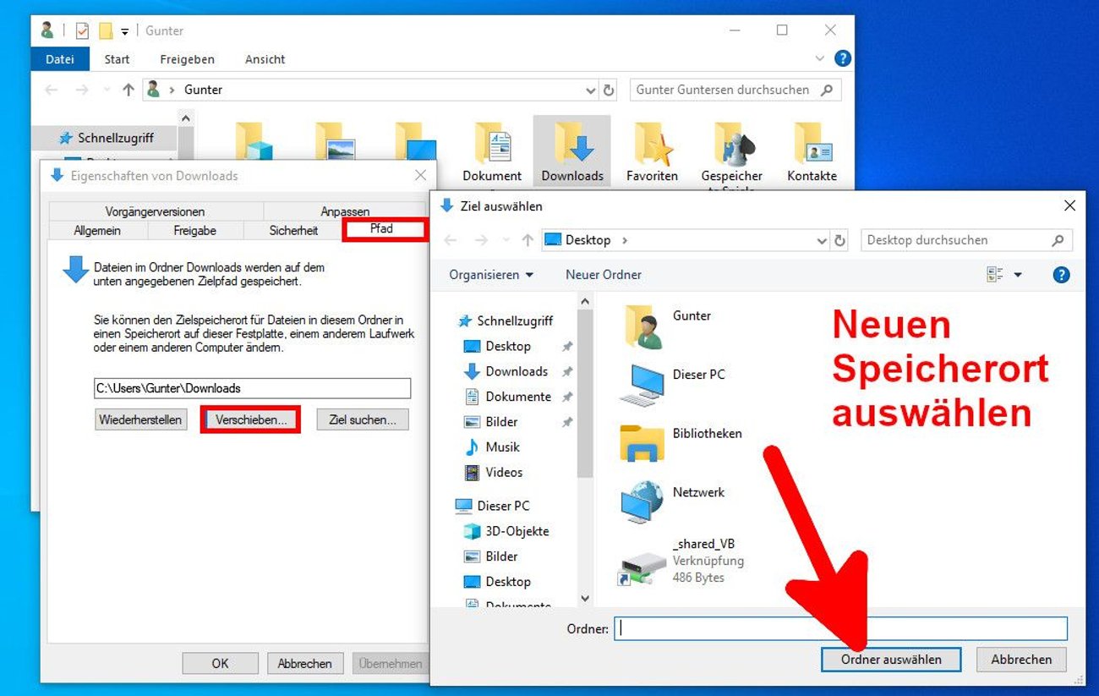Click the Hilfe question mark icon in Ziel auswählen
The width and height of the screenshot is (1099, 696).
click(1061, 274)
